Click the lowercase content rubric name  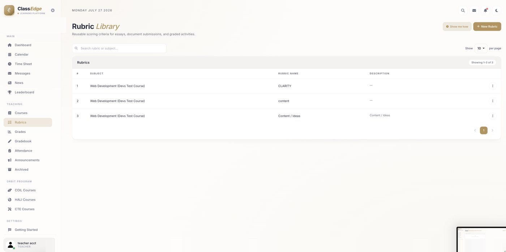coord(284,101)
